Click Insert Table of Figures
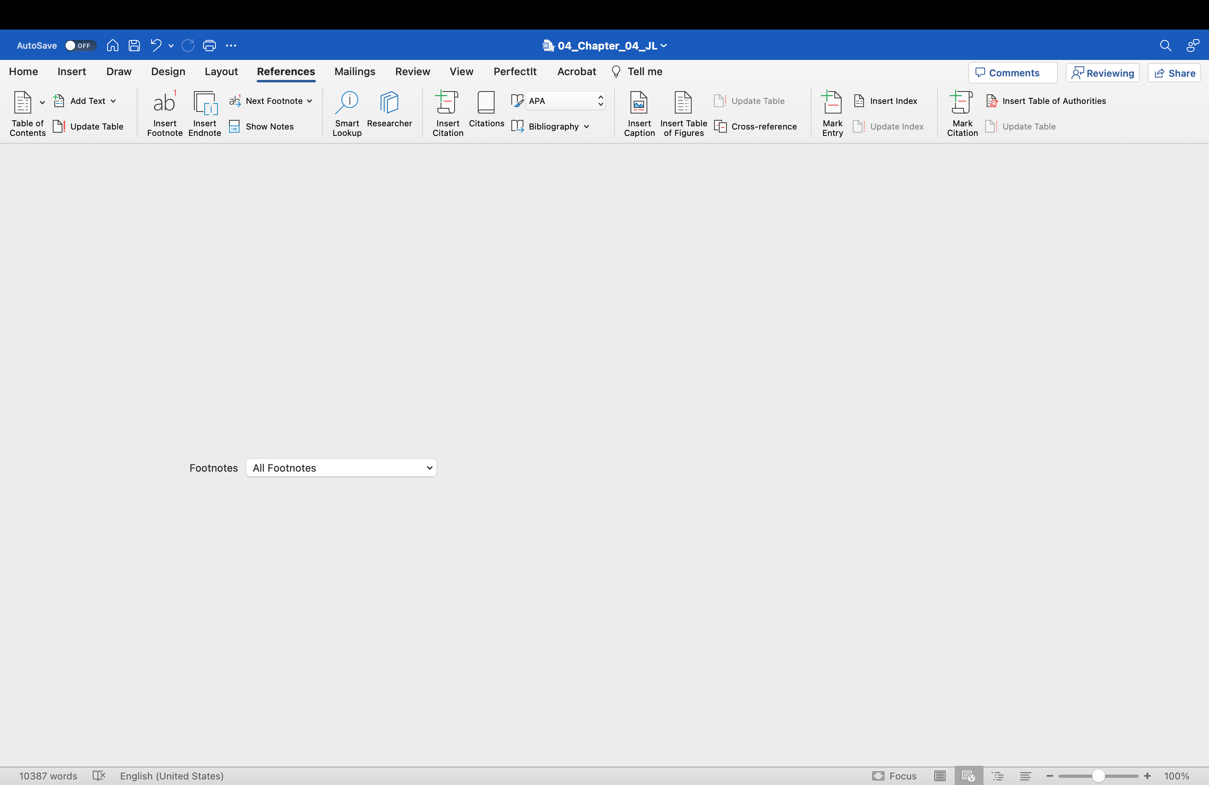Image resolution: width=1209 pixels, height=785 pixels. point(683,113)
